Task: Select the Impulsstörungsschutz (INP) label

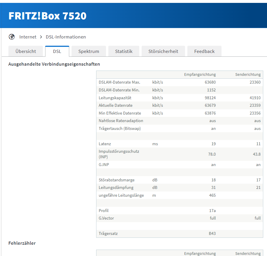Action: [x=119, y=154]
